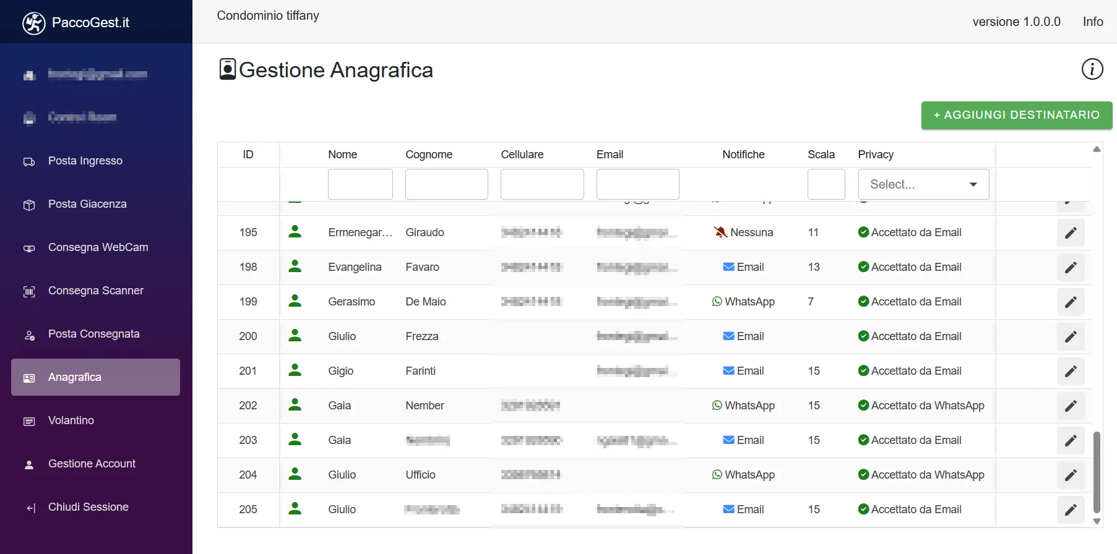Click the Privacy dropdown arrow
Viewport: 1117px width, 554px height.
[x=973, y=184]
